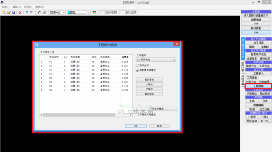Click the 尺寸 button
This screenshot has width=272, height=152.
256,24
